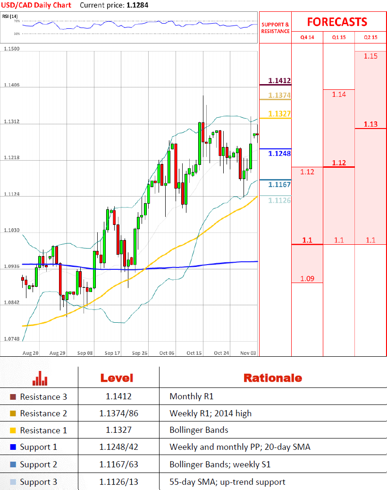Click the Level column header
The image size is (387, 490).
click(x=117, y=378)
